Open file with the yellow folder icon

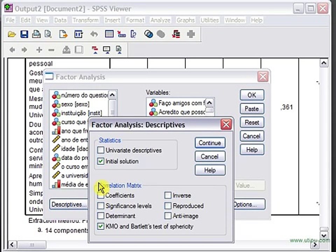[12, 34]
